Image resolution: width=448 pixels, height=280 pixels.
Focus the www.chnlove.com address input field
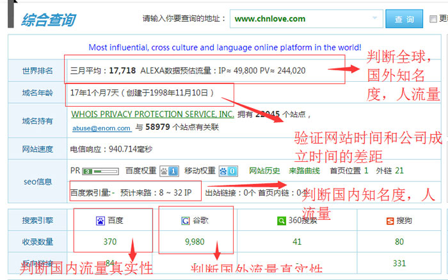[x=307, y=19]
